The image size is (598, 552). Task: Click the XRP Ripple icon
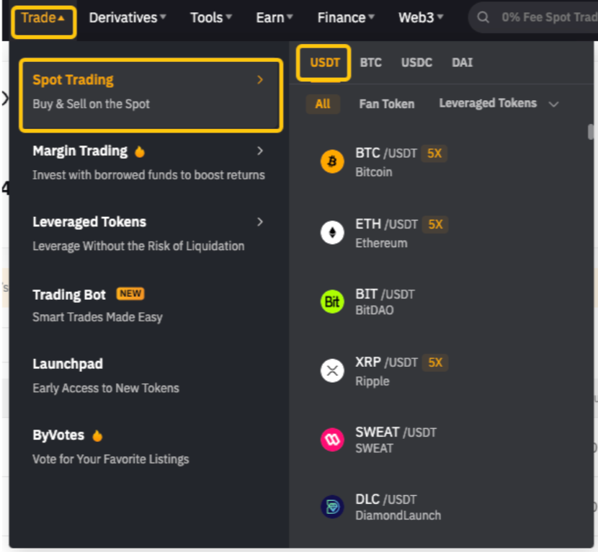[332, 371]
